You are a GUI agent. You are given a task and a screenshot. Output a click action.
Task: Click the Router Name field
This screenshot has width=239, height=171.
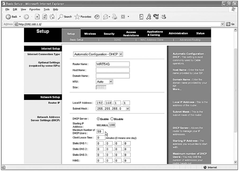tap(113, 64)
